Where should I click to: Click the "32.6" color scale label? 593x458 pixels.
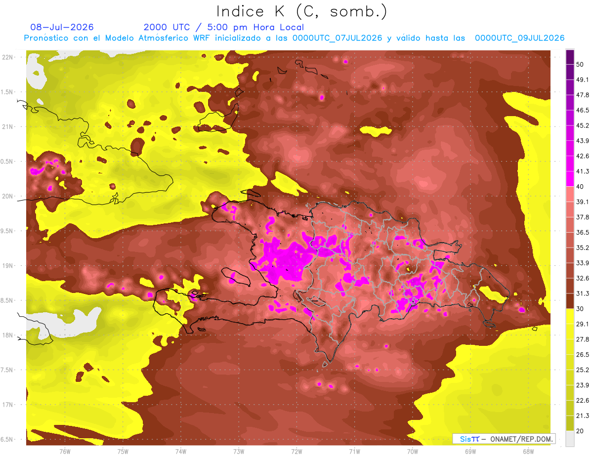coord(583,278)
